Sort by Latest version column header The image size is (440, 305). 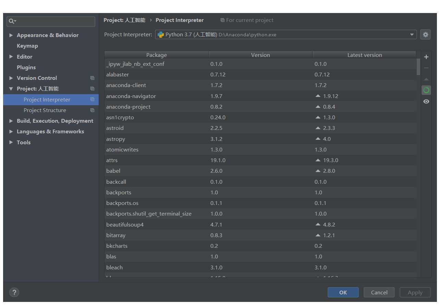click(365, 55)
